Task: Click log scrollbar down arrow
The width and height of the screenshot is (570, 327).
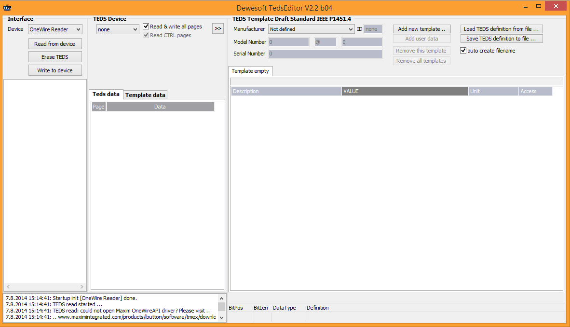Action: [221, 317]
